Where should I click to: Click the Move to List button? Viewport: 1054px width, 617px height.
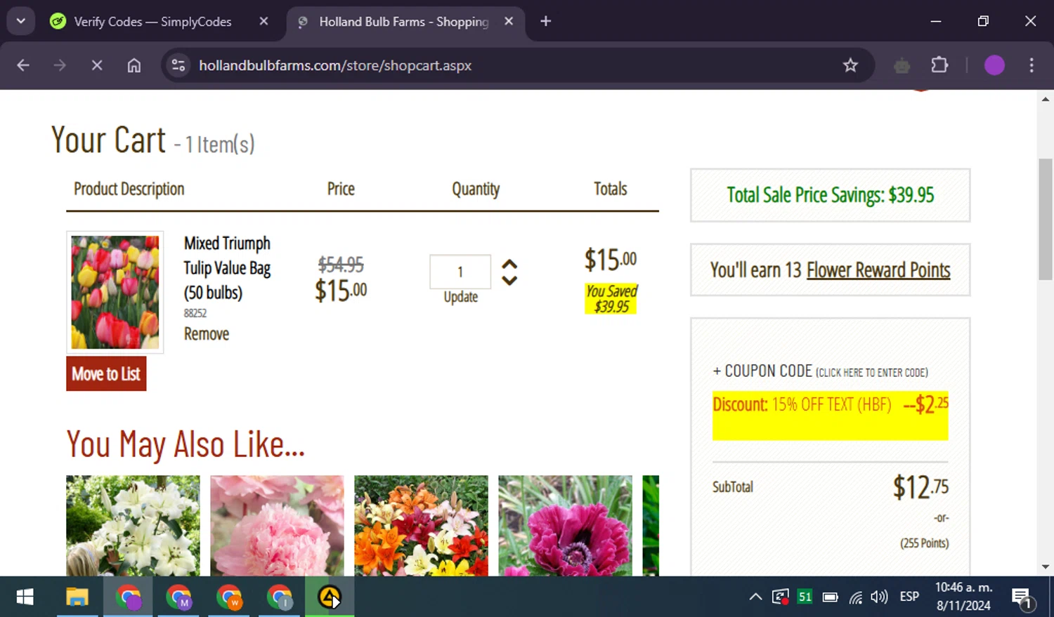tap(106, 373)
